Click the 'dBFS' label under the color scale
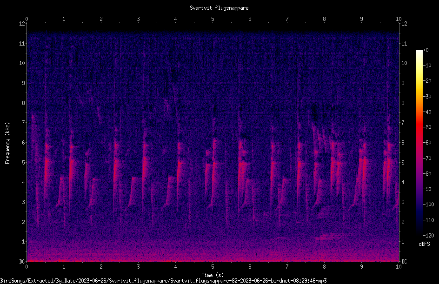 tap(424, 244)
